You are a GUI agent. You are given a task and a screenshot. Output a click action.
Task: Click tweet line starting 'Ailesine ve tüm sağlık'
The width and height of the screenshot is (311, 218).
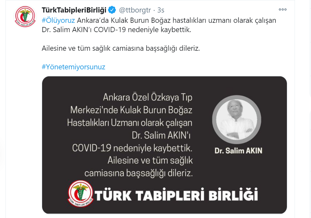click(121, 48)
